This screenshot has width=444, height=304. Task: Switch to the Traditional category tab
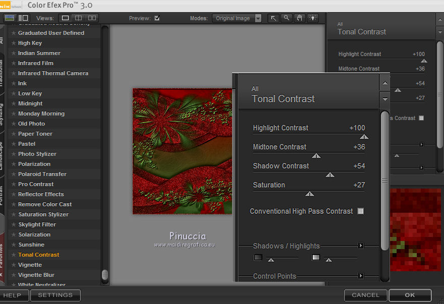coord(2,73)
